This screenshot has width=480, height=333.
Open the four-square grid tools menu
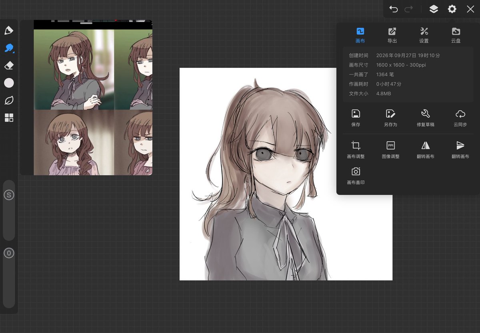point(9,117)
